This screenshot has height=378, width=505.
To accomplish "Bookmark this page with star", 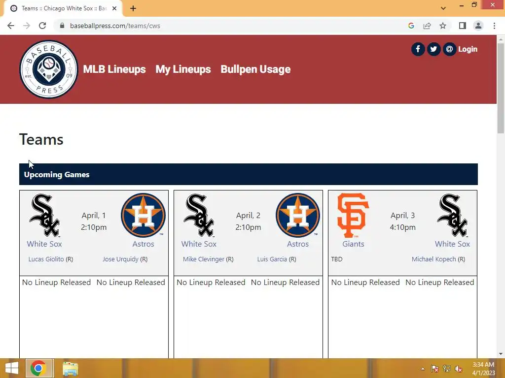I will pyautogui.click(x=443, y=26).
